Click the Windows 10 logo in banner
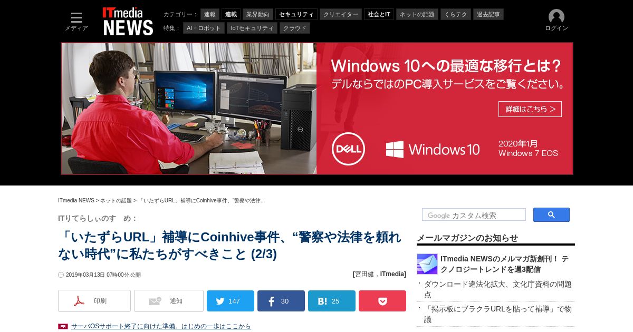 tap(433, 149)
